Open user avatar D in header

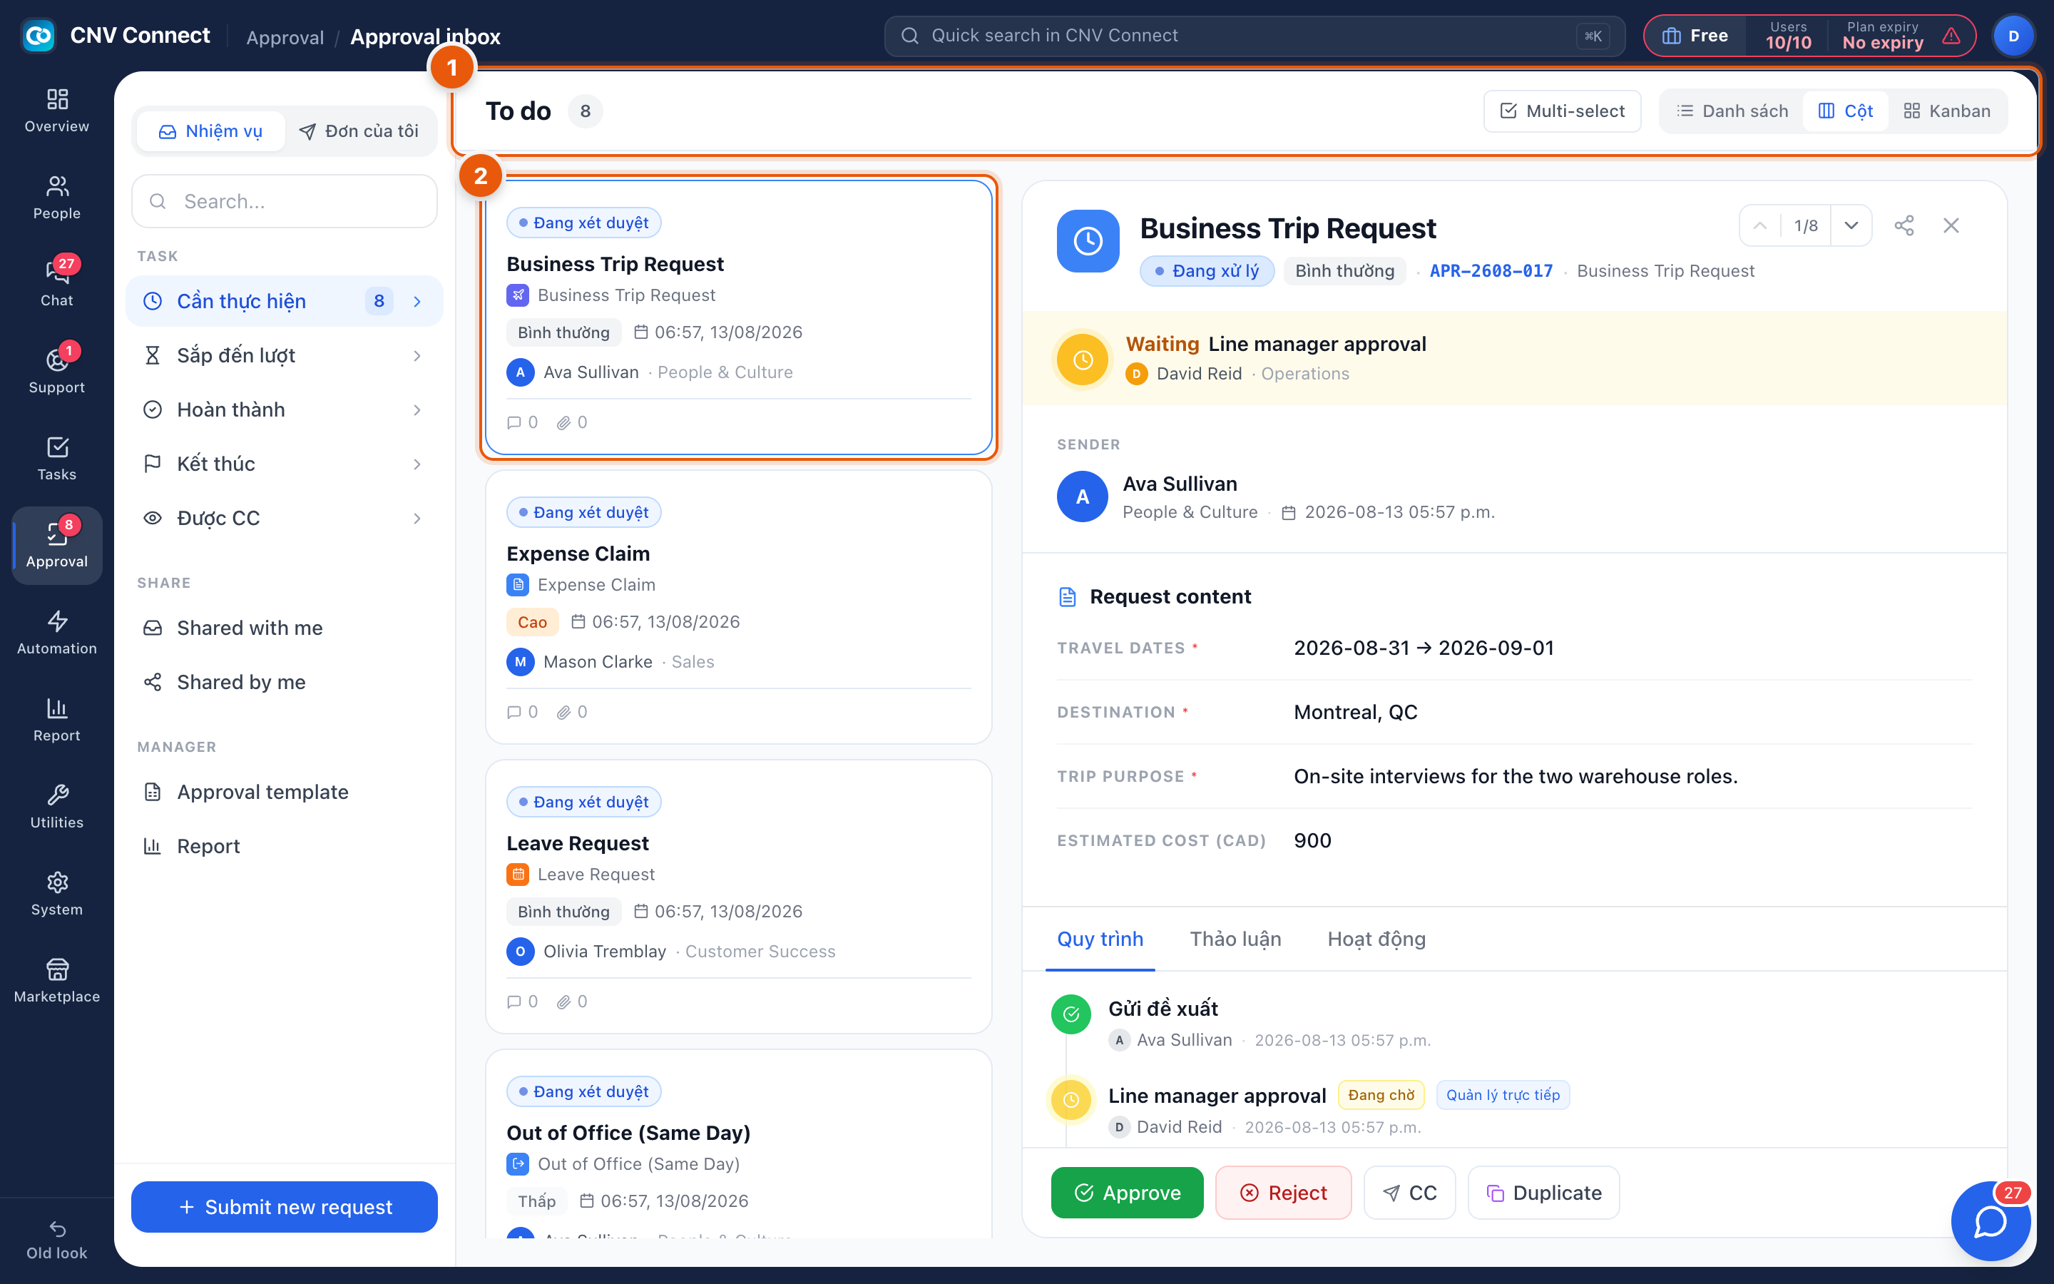tap(2013, 36)
